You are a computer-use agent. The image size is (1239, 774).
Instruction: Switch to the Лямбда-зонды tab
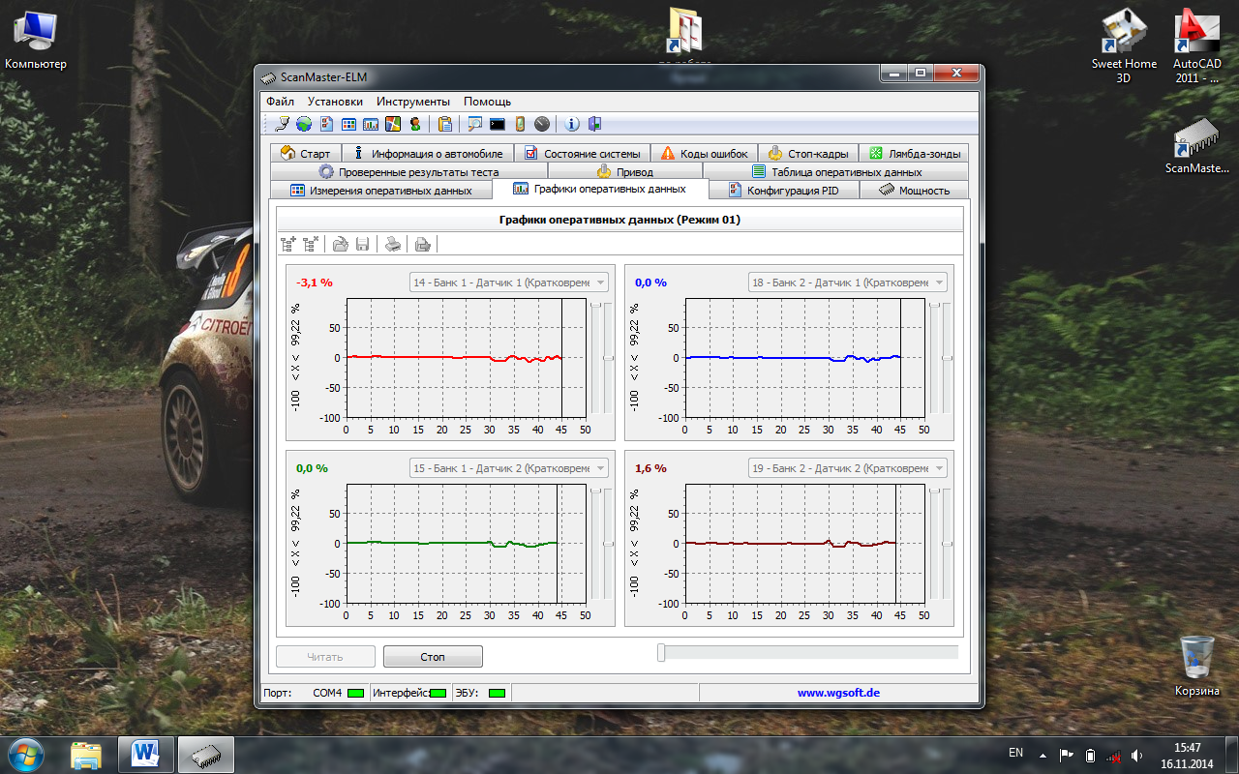point(914,154)
